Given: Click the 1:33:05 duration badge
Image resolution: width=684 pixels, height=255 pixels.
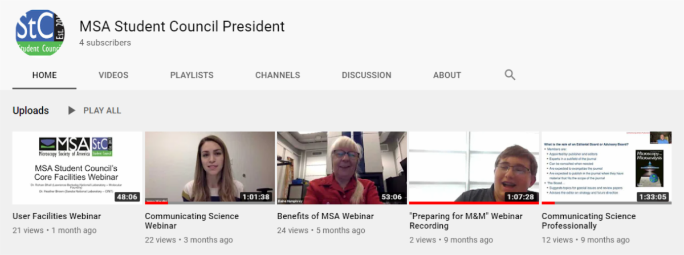Looking at the screenshot, I should (x=653, y=197).
